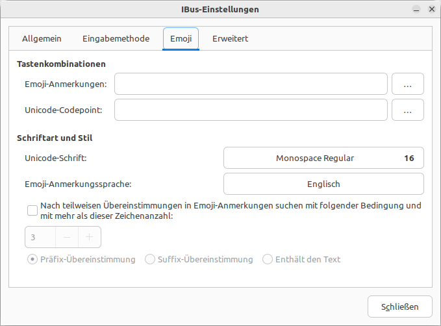Image resolution: width=441 pixels, height=326 pixels.
Task: Decrease character count with minus button
Action: click(x=67, y=237)
